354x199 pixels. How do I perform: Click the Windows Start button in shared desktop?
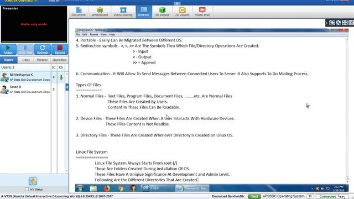(x=80, y=188)
